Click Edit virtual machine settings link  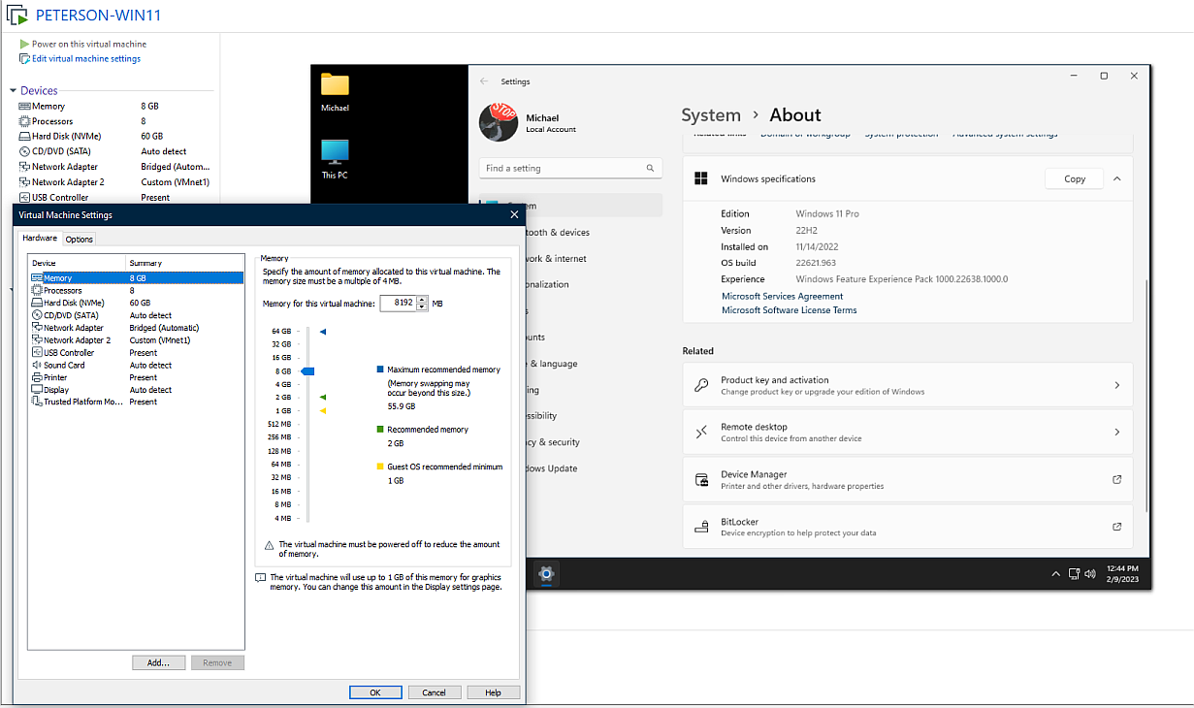85,59
